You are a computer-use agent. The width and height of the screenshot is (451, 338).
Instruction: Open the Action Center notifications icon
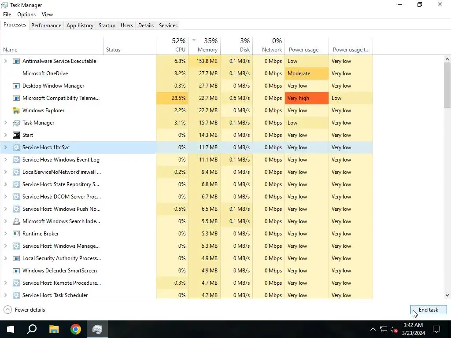point(436,329)
